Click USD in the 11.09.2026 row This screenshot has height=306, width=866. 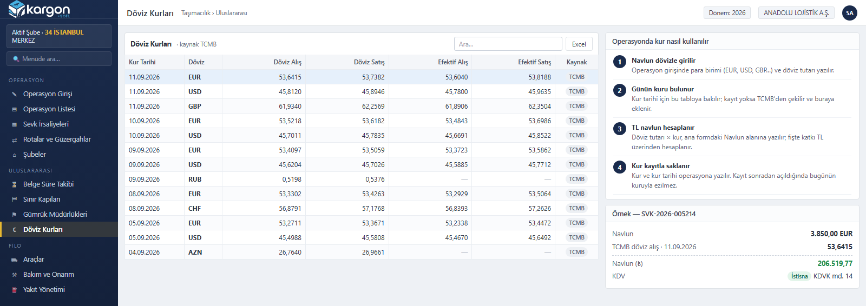[195, 92]
